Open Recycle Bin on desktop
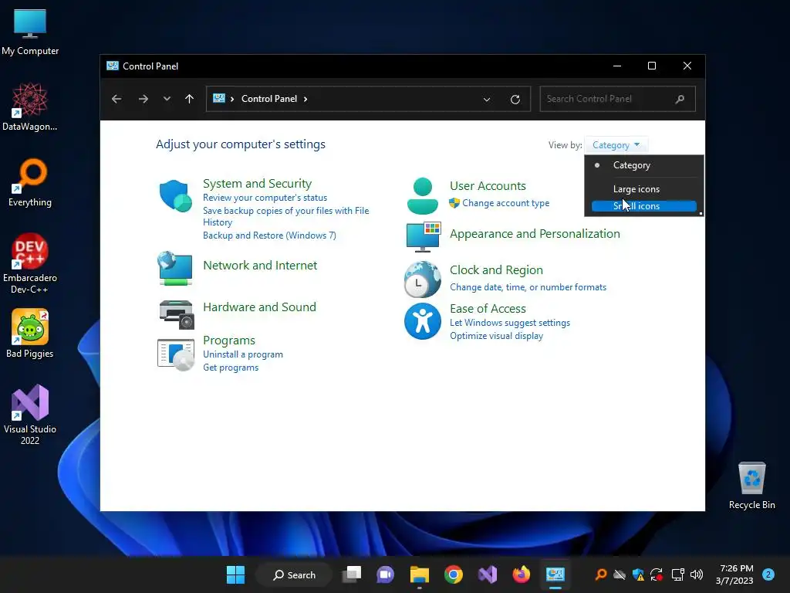Viewport: 790px width, 593px height. click(751, 486)
